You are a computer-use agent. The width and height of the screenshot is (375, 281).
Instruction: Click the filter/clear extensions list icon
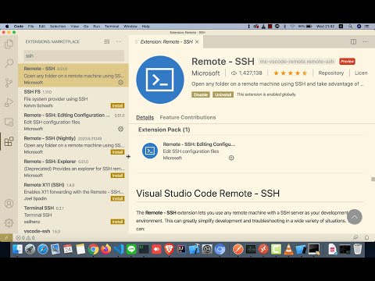107,41
